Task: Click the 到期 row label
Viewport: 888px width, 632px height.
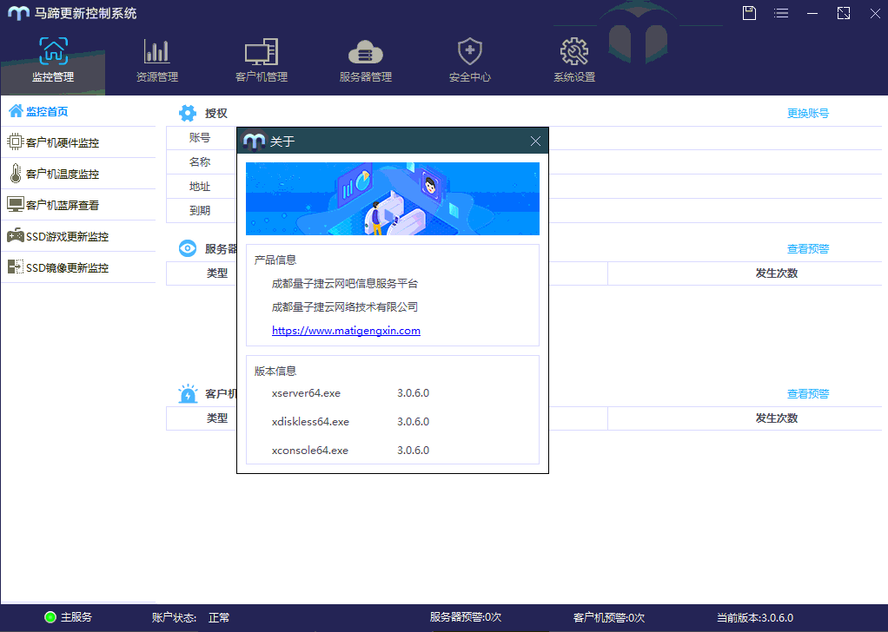Action: tap(200, 210)
